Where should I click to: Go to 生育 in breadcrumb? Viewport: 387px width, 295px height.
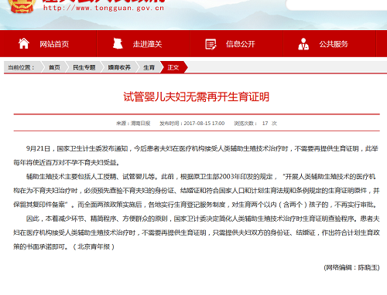click(x=149, y=67)
